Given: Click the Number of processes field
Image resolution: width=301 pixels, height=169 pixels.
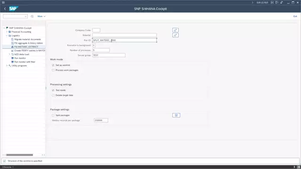Looking at the screenshot, I should coord(101,50).
